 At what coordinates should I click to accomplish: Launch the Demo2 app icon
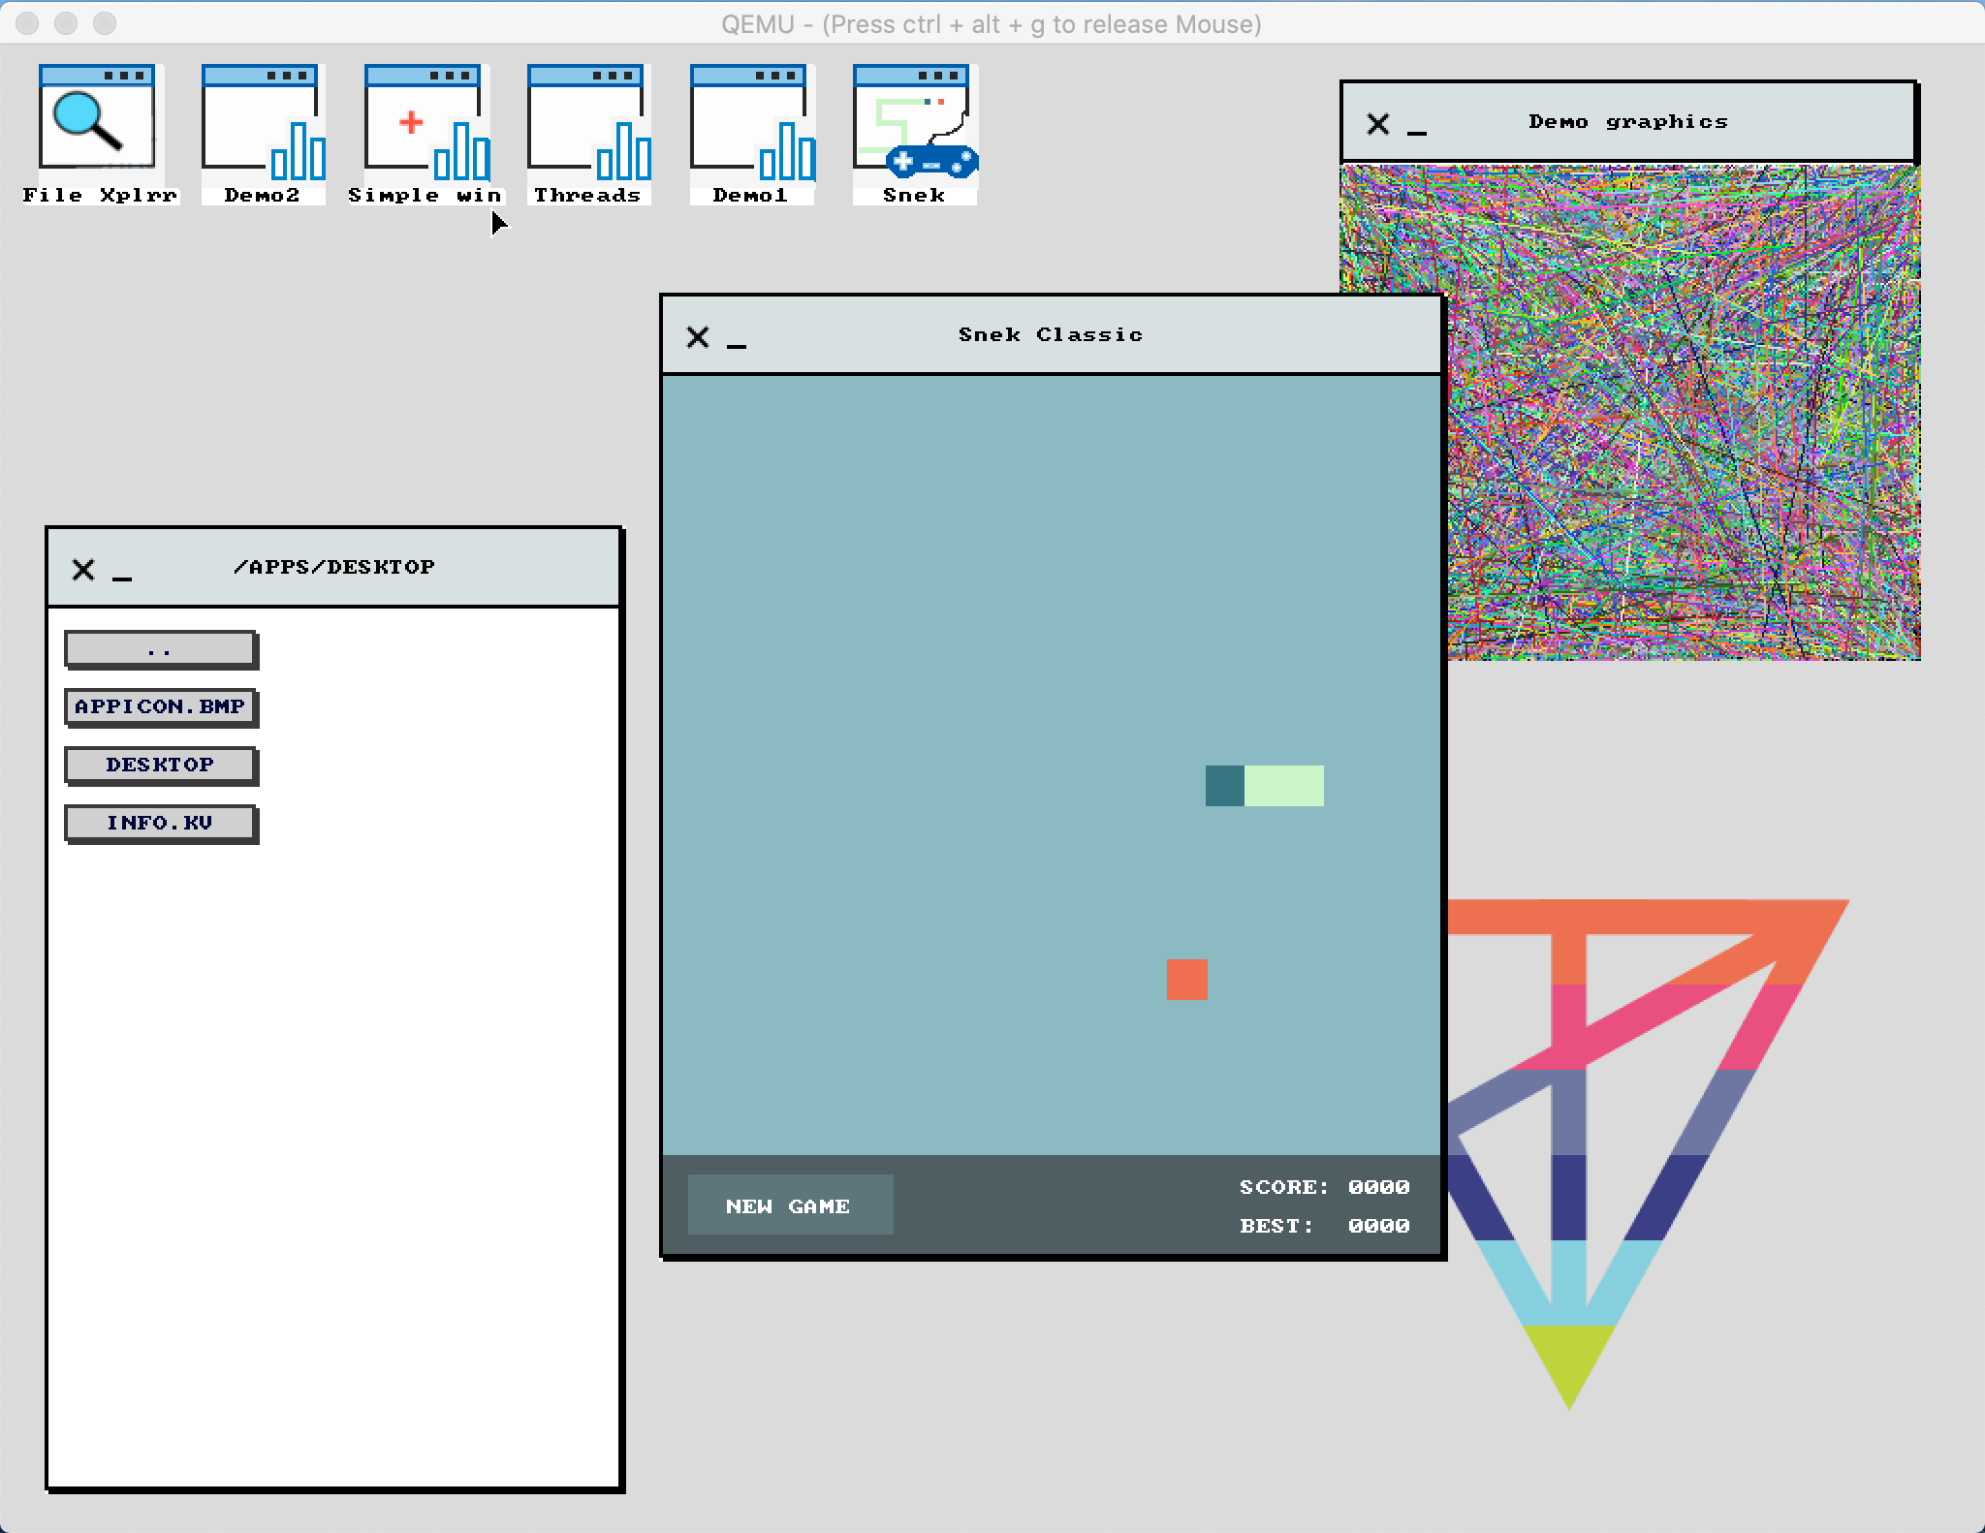pyautogui.click(x=262, y=126)
